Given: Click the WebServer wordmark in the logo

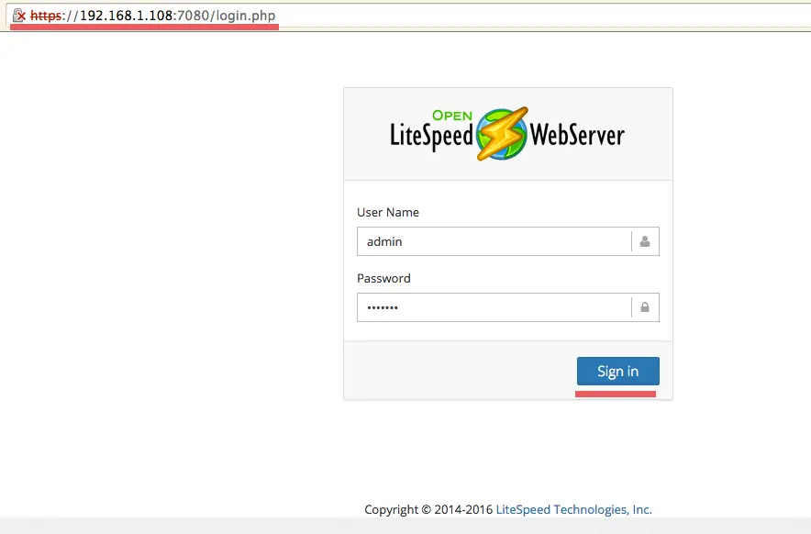Looking at the screenshot, I should pyautogui.click(x=578, y=137).
